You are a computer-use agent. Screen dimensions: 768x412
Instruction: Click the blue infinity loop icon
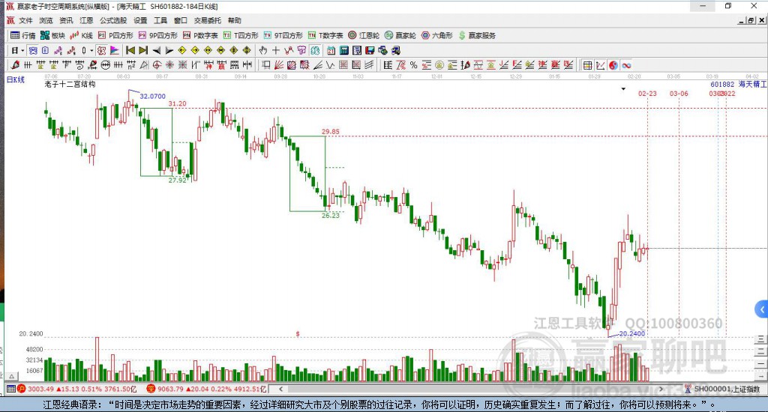(626, 65)
